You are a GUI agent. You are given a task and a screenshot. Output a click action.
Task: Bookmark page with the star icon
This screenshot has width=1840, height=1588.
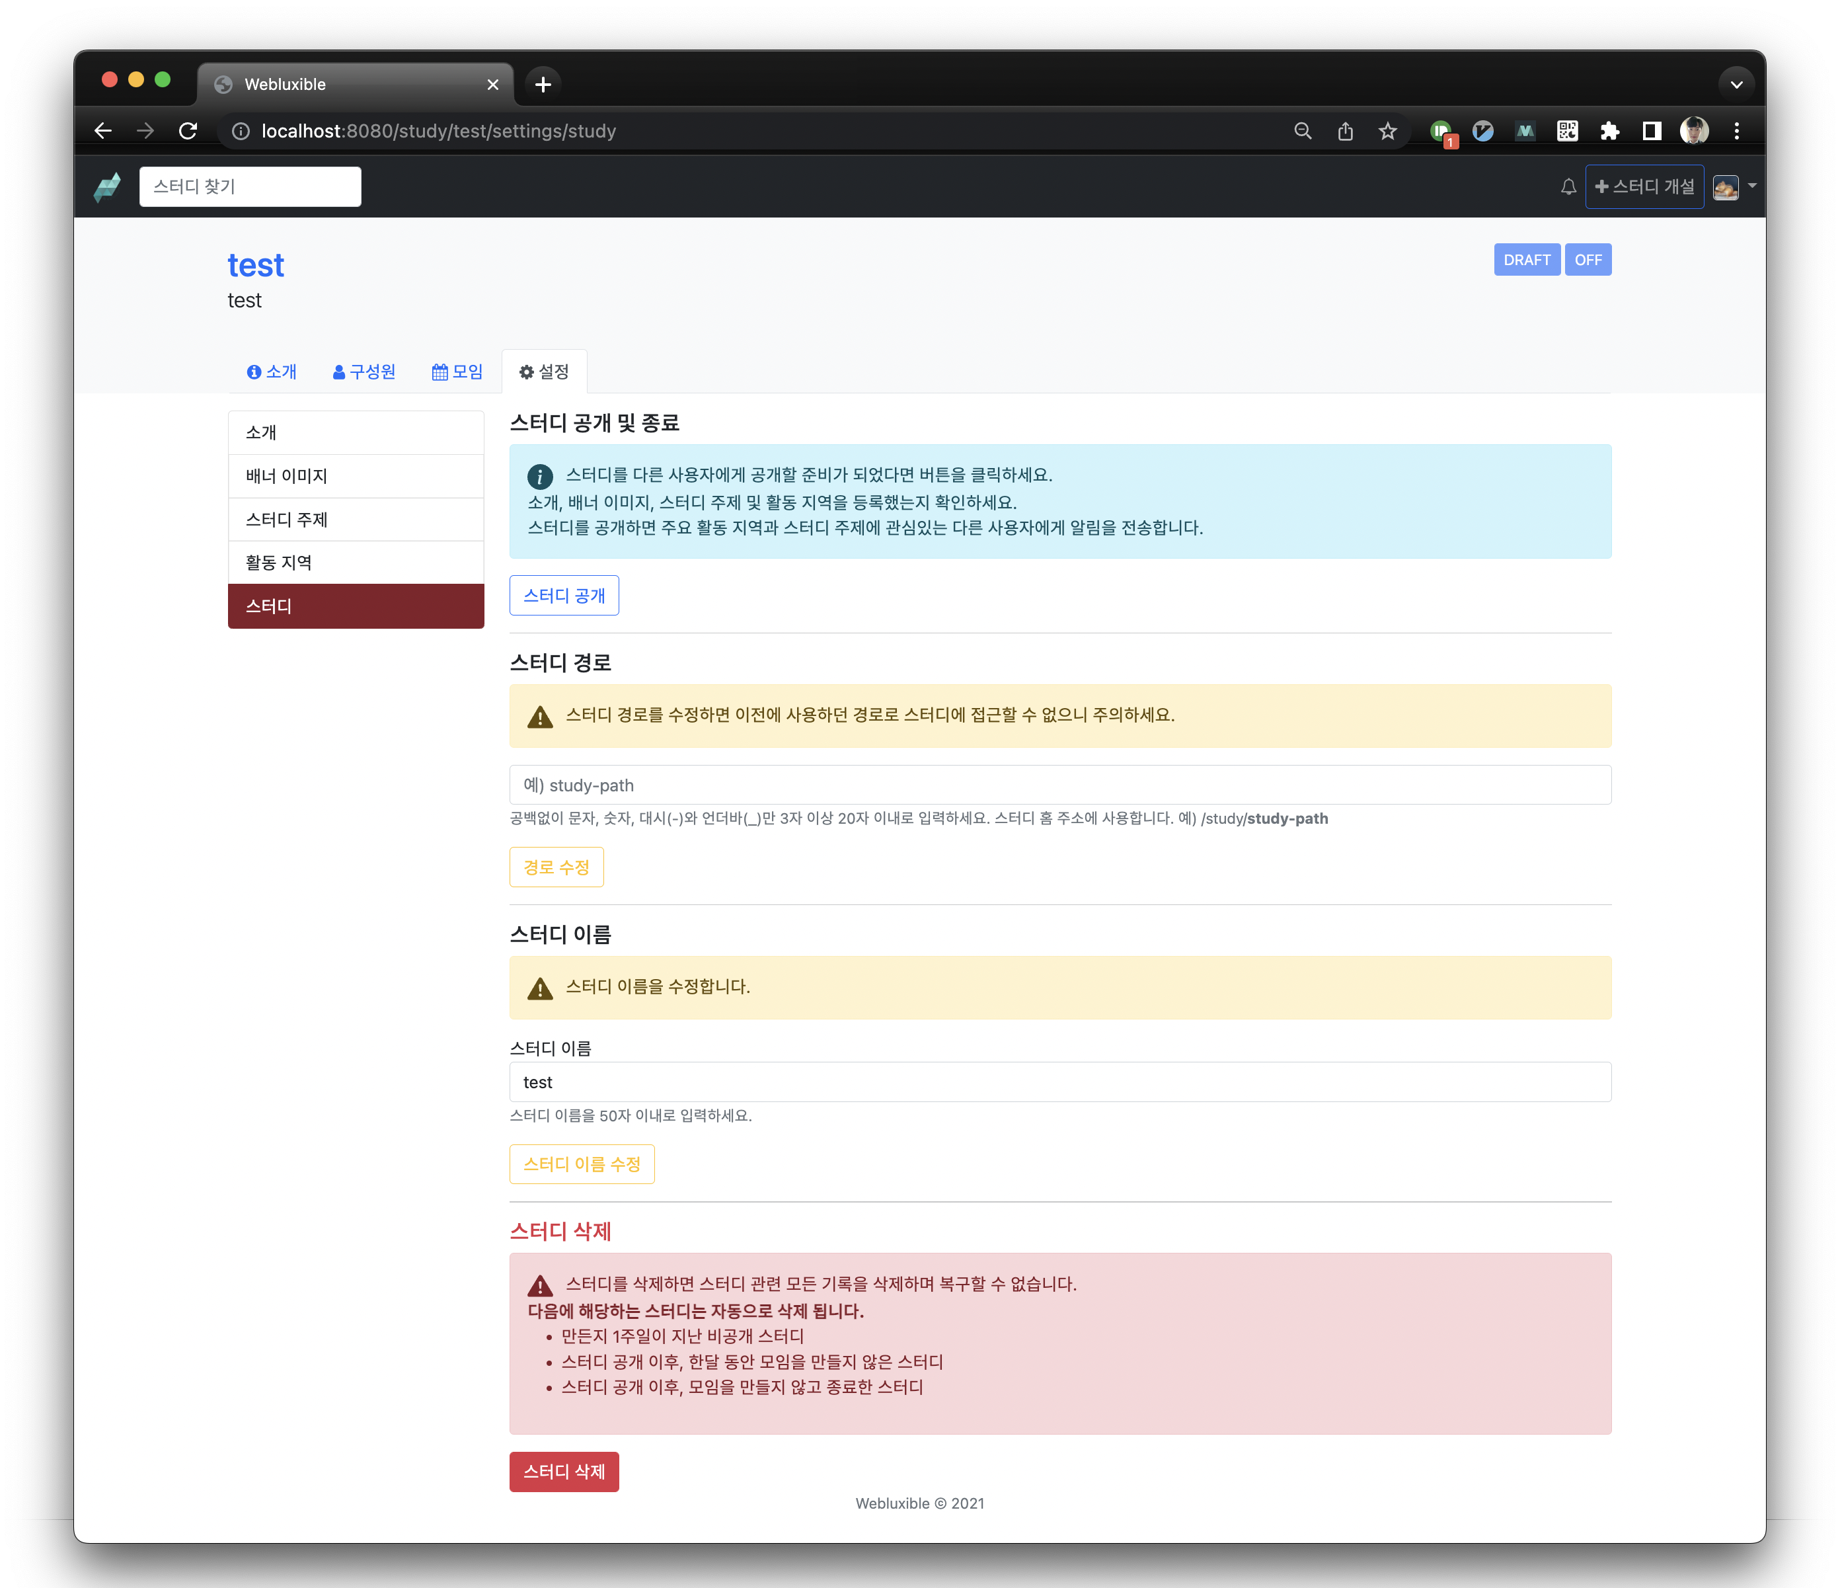[x=1388, y=132]
